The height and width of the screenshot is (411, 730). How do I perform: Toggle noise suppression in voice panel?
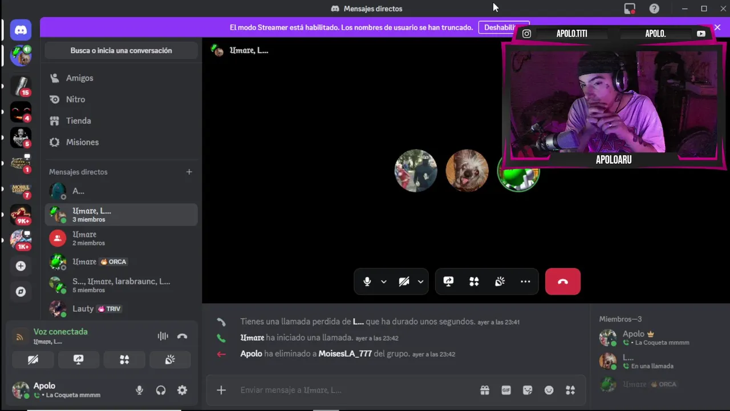(x=163, y=336)
